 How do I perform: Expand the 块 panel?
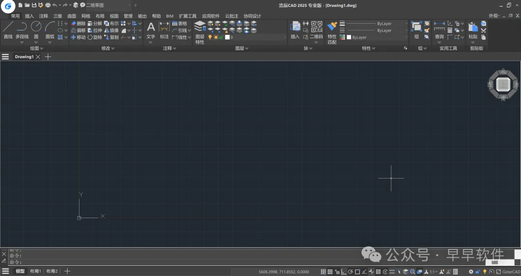(308, 48)
